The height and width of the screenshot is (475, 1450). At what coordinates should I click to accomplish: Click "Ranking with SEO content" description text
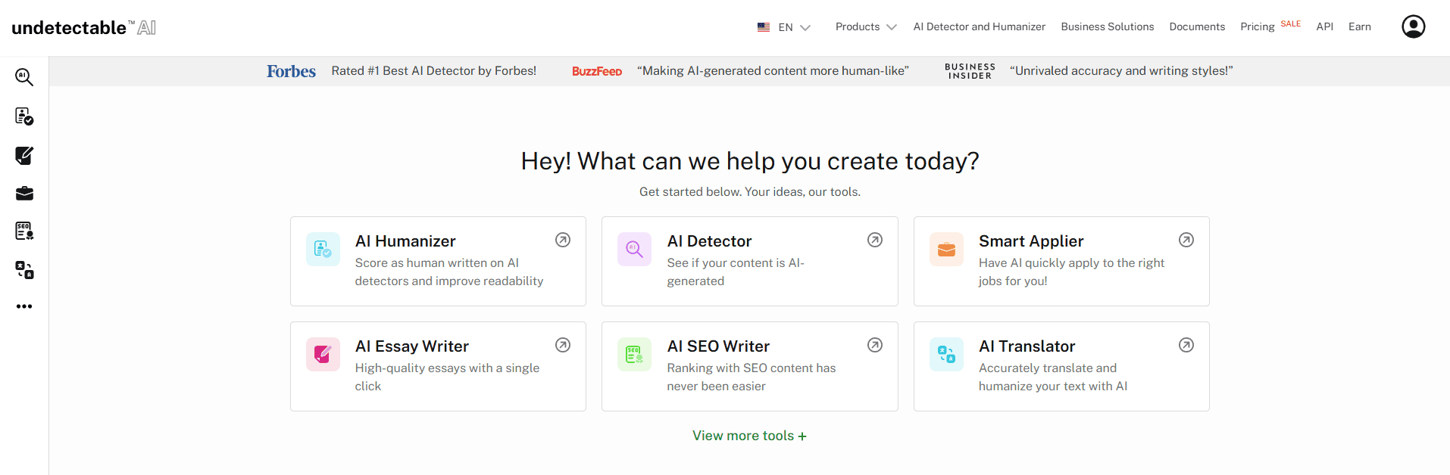tap(752, 377)
